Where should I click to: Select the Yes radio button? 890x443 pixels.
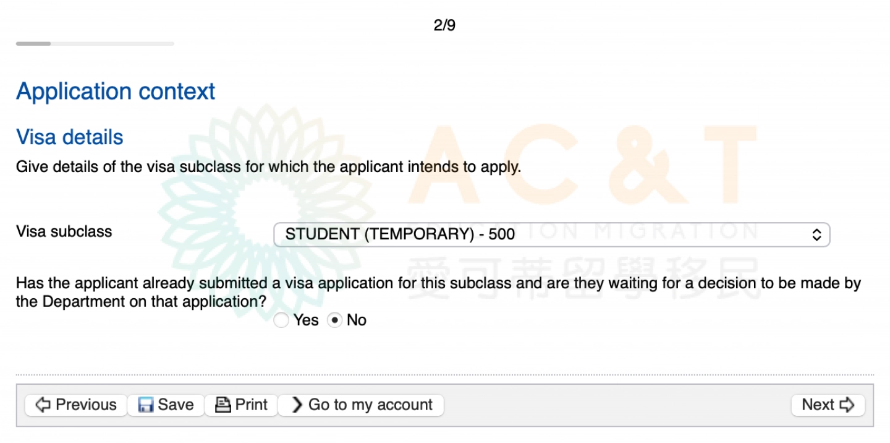(x=281, y=320)
